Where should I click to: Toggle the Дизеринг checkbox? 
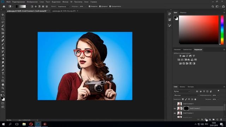click(x=100, y=6)
